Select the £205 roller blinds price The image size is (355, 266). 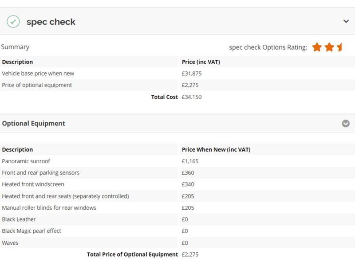[x=188, y=207]
